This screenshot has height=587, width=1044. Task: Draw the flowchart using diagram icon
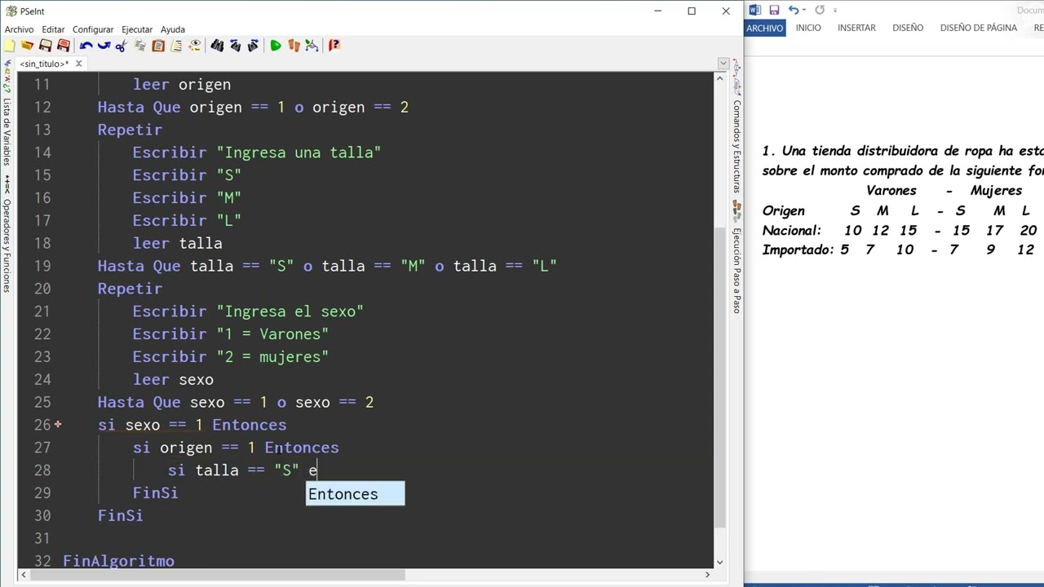coord(312,46)
